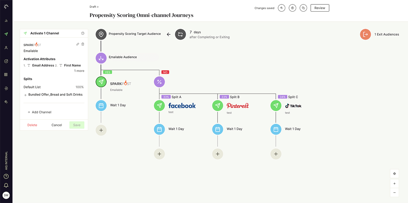This screenshot has width=408, height=203.
Task: Select the purple percent split node
Action: pos(159,82)
